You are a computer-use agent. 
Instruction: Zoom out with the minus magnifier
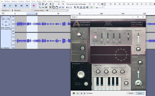pos(78,7)
